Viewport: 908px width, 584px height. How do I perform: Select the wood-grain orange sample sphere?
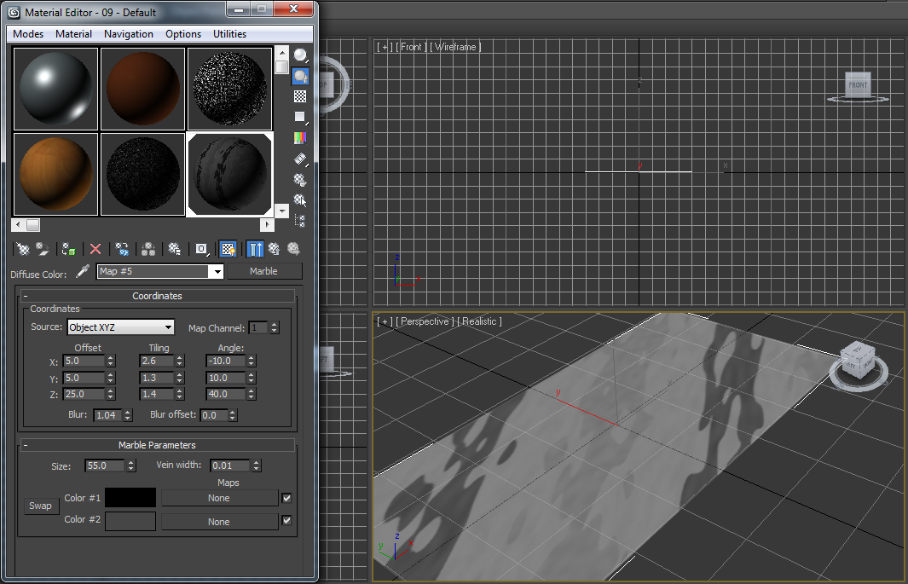[x=55, y=174]
